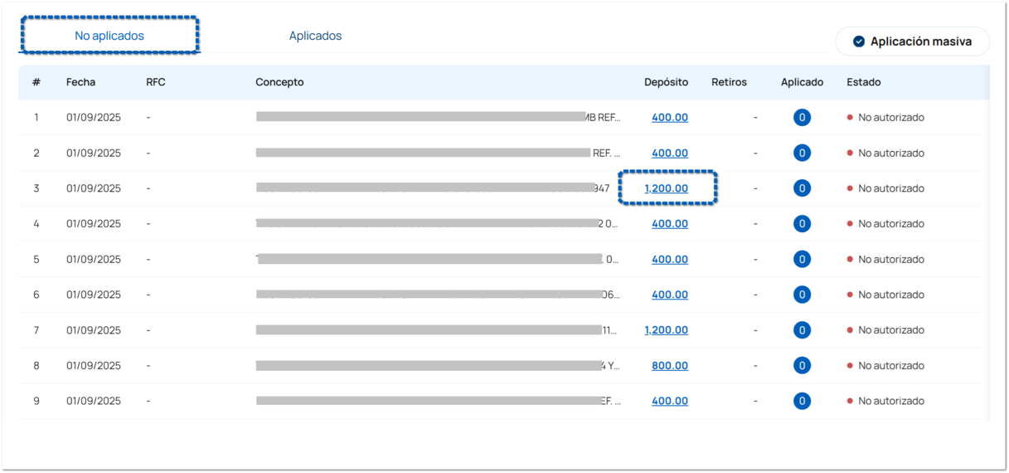Click the Aplicado count badge in row 3

tap(802, 188)
